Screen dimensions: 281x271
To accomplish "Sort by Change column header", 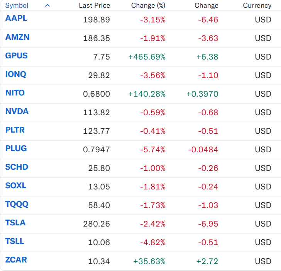I will coord(207,5).
